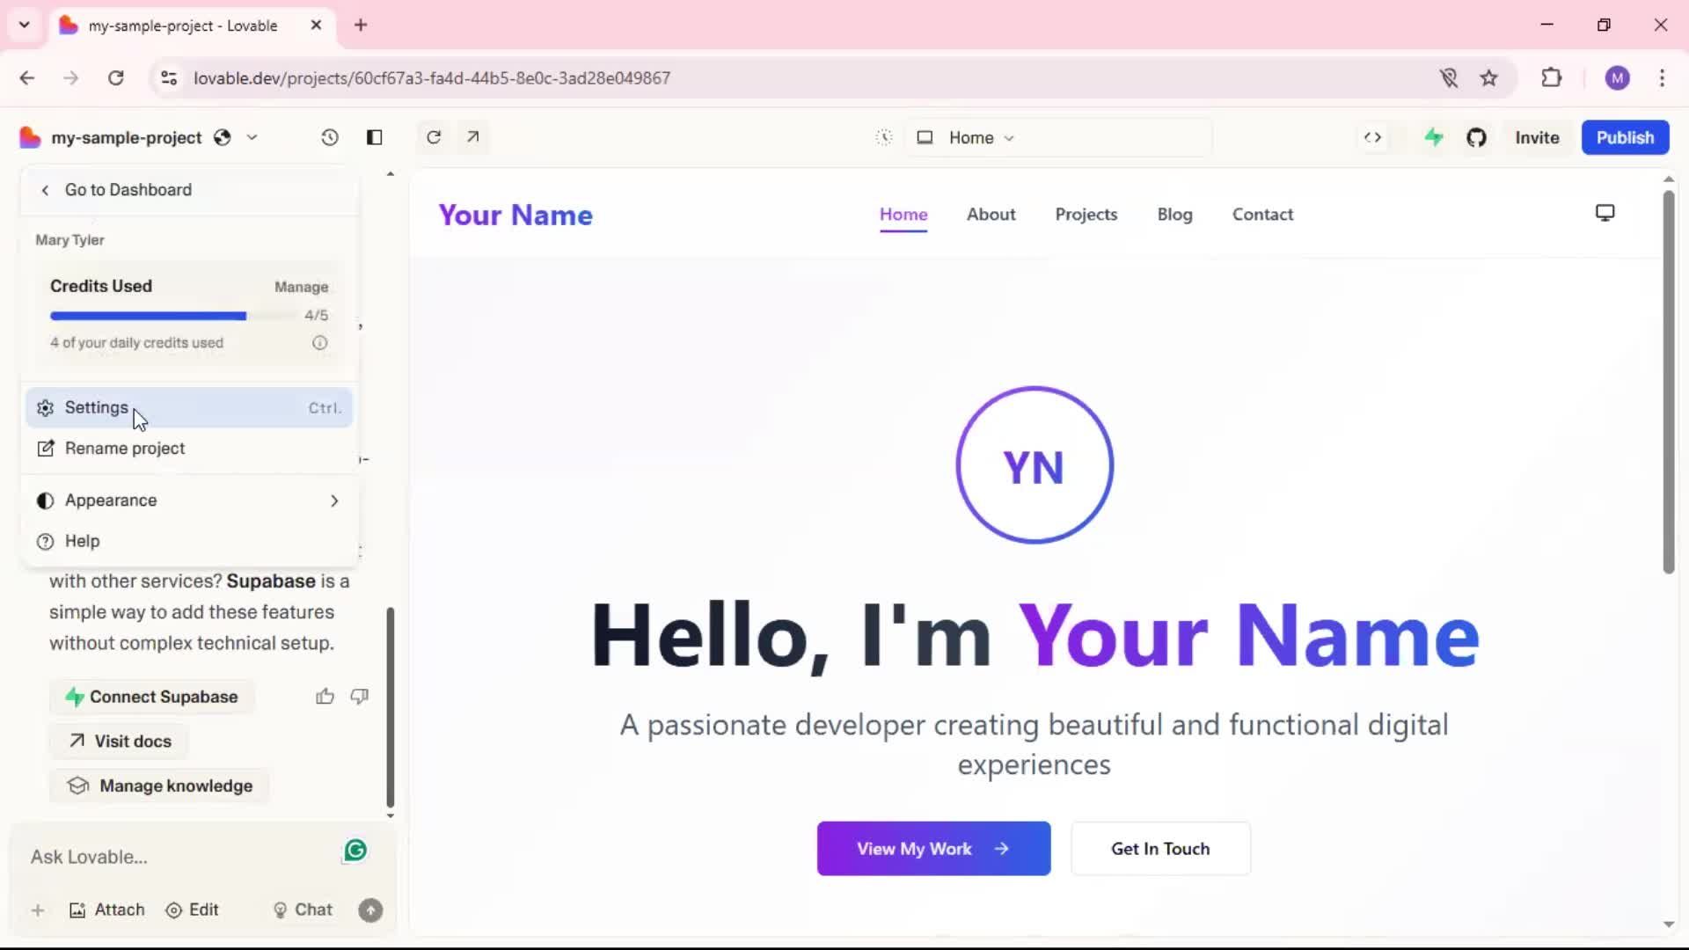The height and width of the screenshot is (950, 1689).
Task: Click the browser extensions puzzle icon
Action: [1552, 78]
